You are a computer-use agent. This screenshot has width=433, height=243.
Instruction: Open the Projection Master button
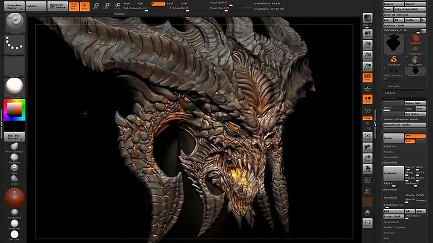tap(14, 7)
